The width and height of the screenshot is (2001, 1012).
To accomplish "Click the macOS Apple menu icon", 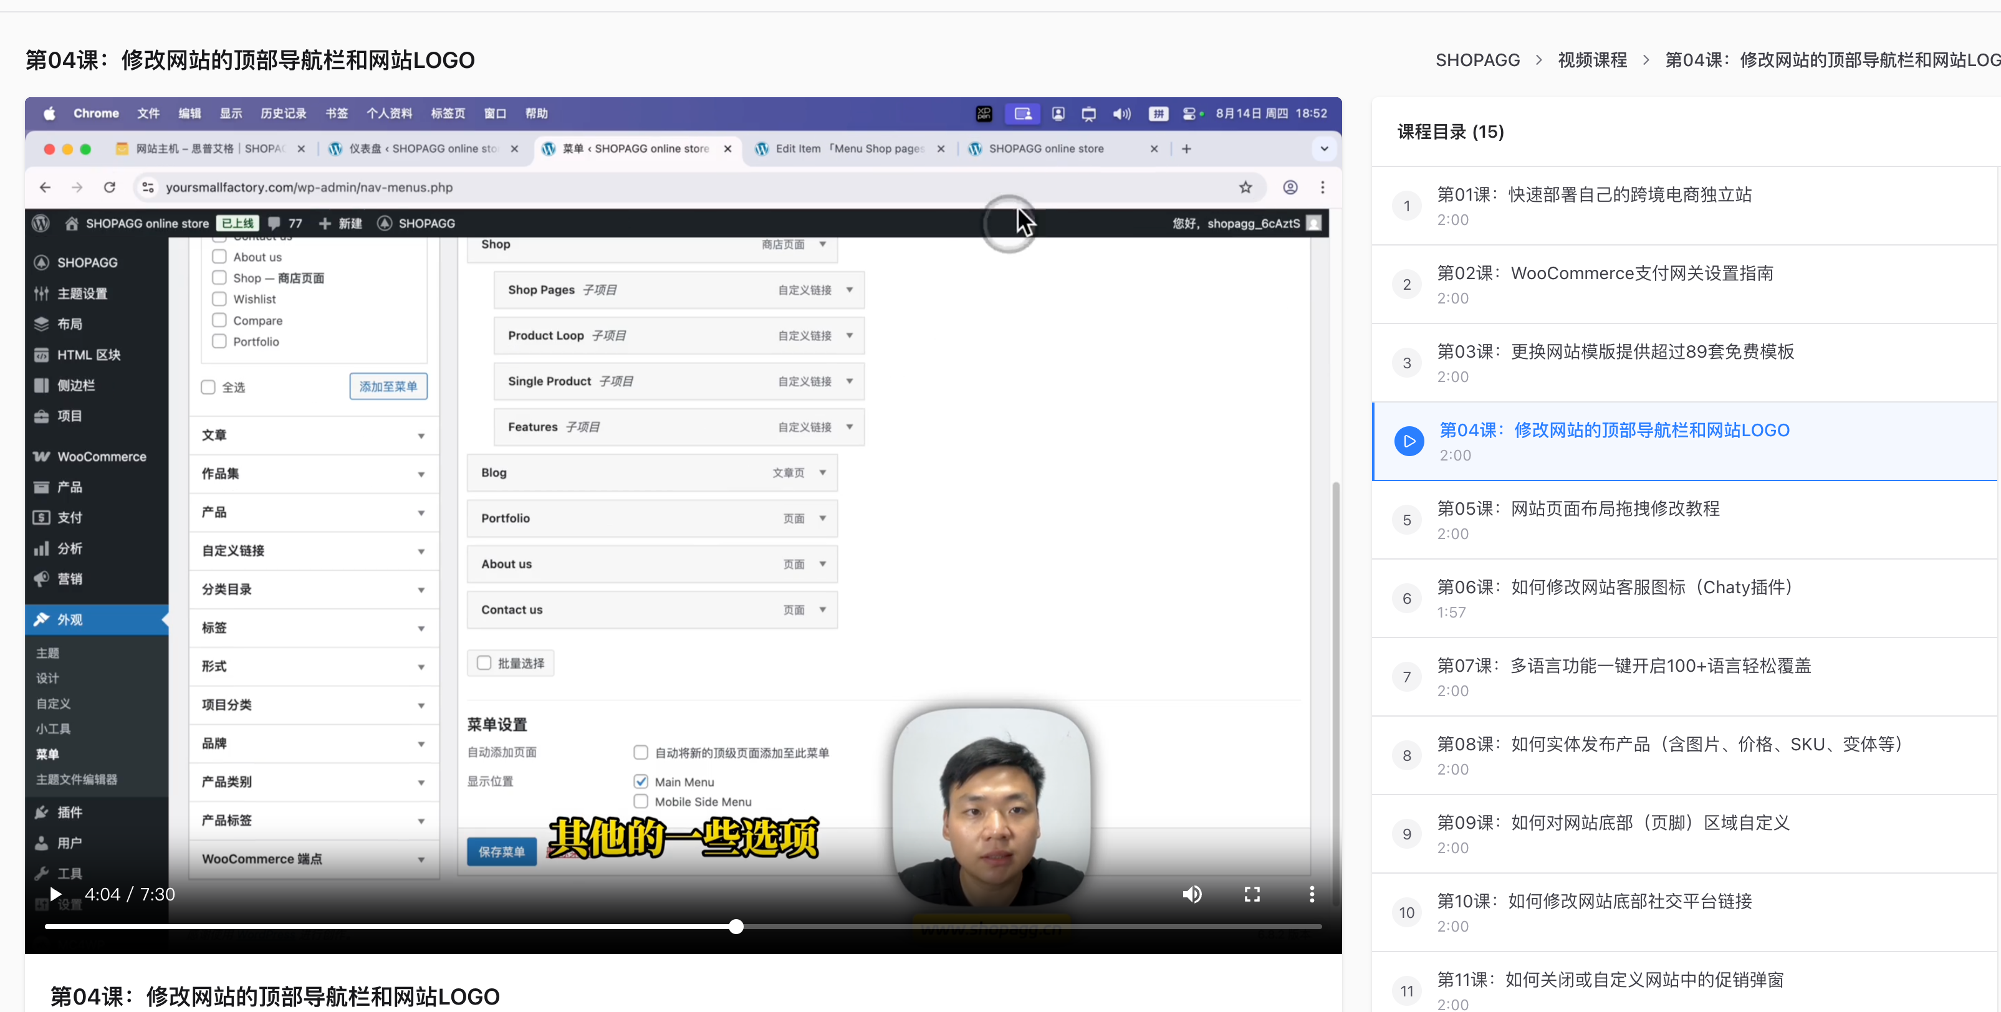I will pos(50,113).
